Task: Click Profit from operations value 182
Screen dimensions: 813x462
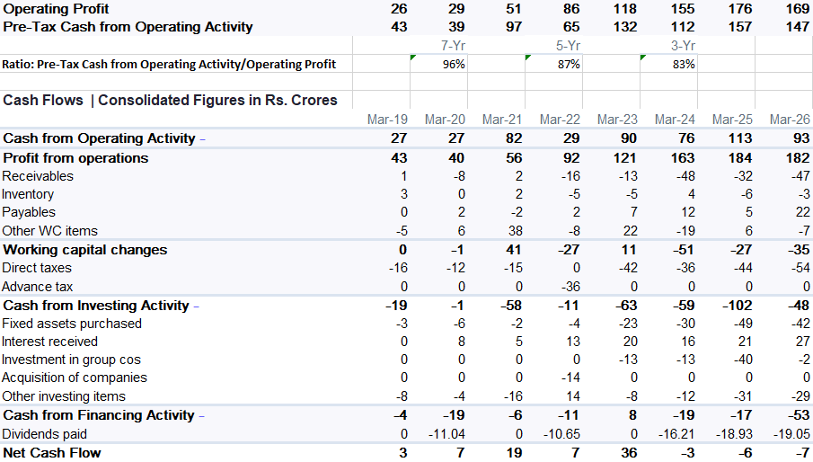Action: tap(797, 158)
